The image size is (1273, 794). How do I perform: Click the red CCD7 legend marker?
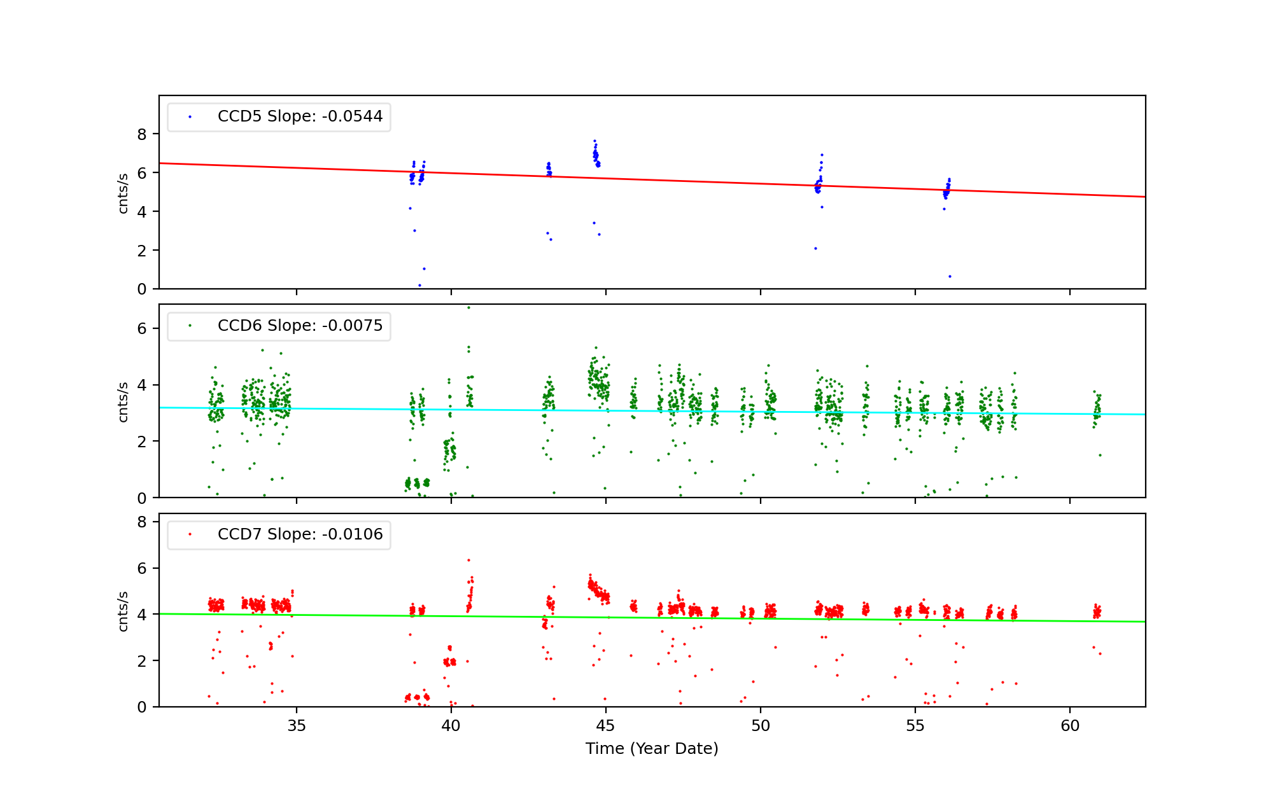[190, 534]
